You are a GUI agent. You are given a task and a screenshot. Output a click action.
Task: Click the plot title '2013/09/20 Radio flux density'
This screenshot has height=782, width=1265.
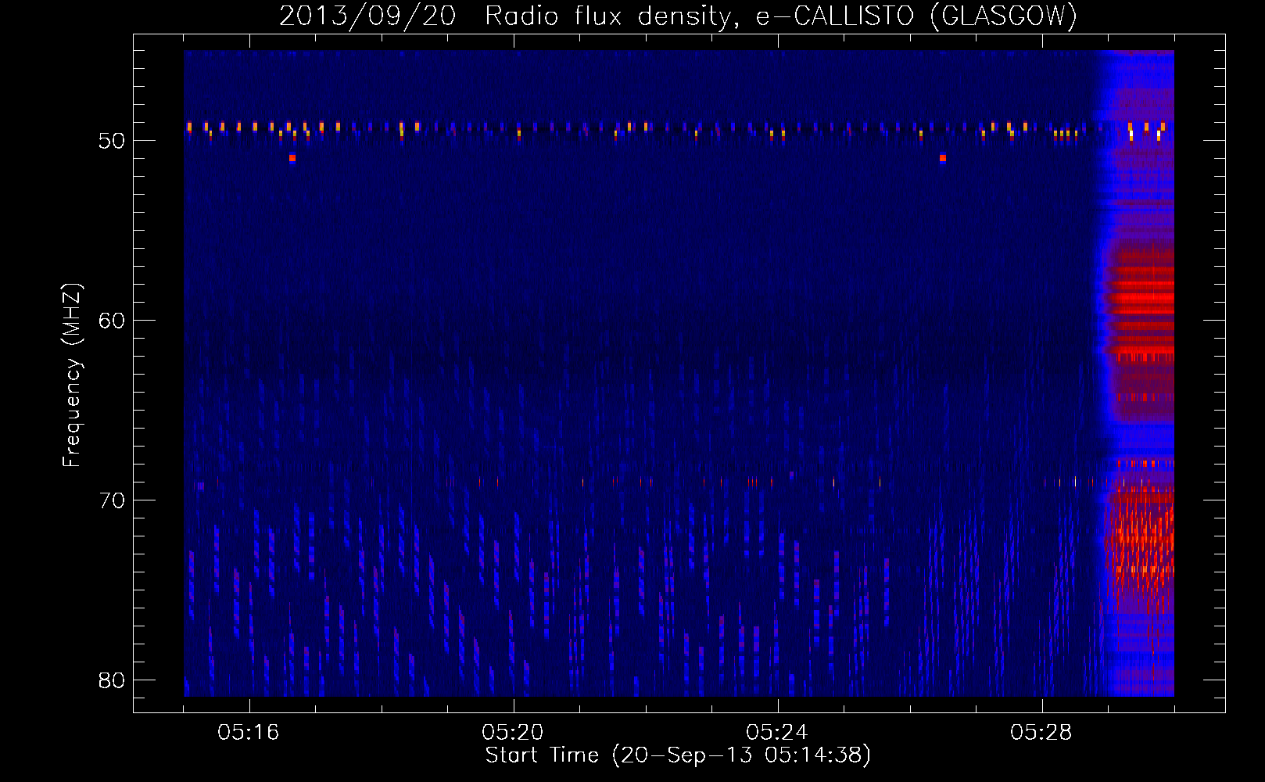[678, 16]
